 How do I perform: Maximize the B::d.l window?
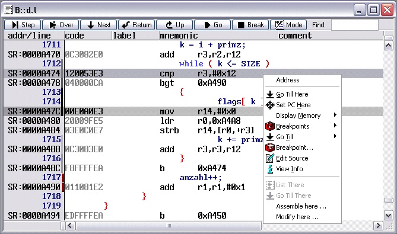(373, 10)
